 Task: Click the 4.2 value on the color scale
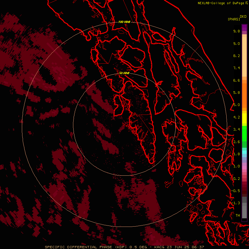(237, 117)
